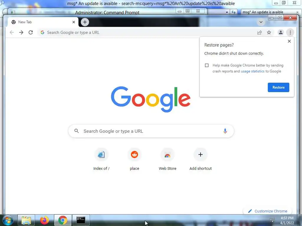
Task: Open the Chrome three-dot menu
Action: pos(290,32)
